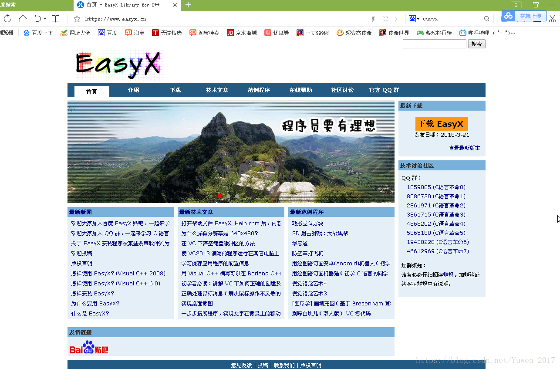This screenshot has height=369, width=560.
Task: Open the 超变态传奇 bookmark
Action: pos(354,33)
